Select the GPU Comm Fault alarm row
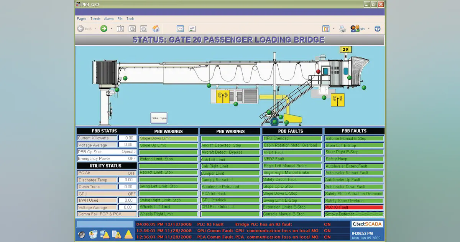Viewport: 460px width, 242px height. (x=242, y=231)
